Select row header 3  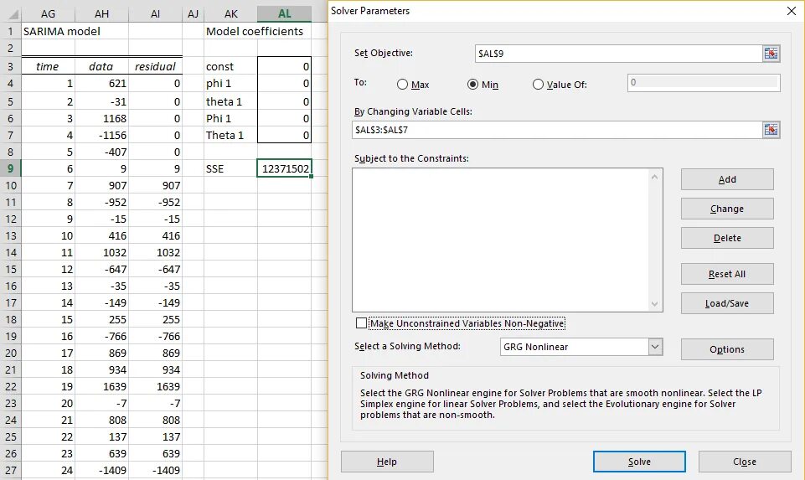10,67
